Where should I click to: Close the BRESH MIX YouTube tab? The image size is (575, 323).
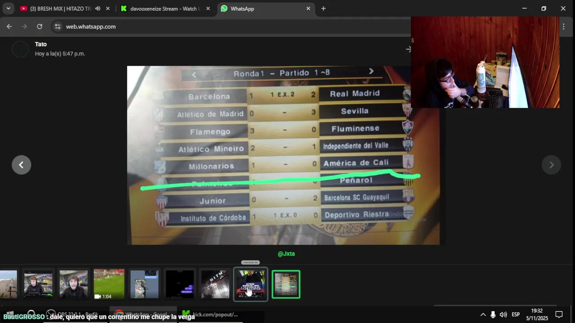[108, 9]
